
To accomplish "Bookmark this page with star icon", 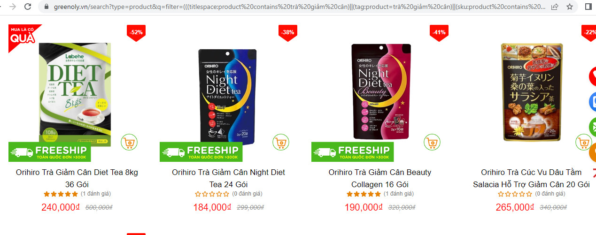I will [569, 7].
